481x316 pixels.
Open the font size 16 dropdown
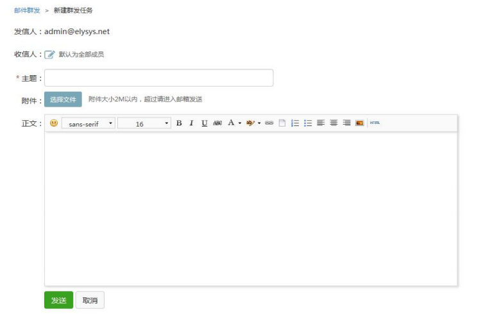click(144, 123)
